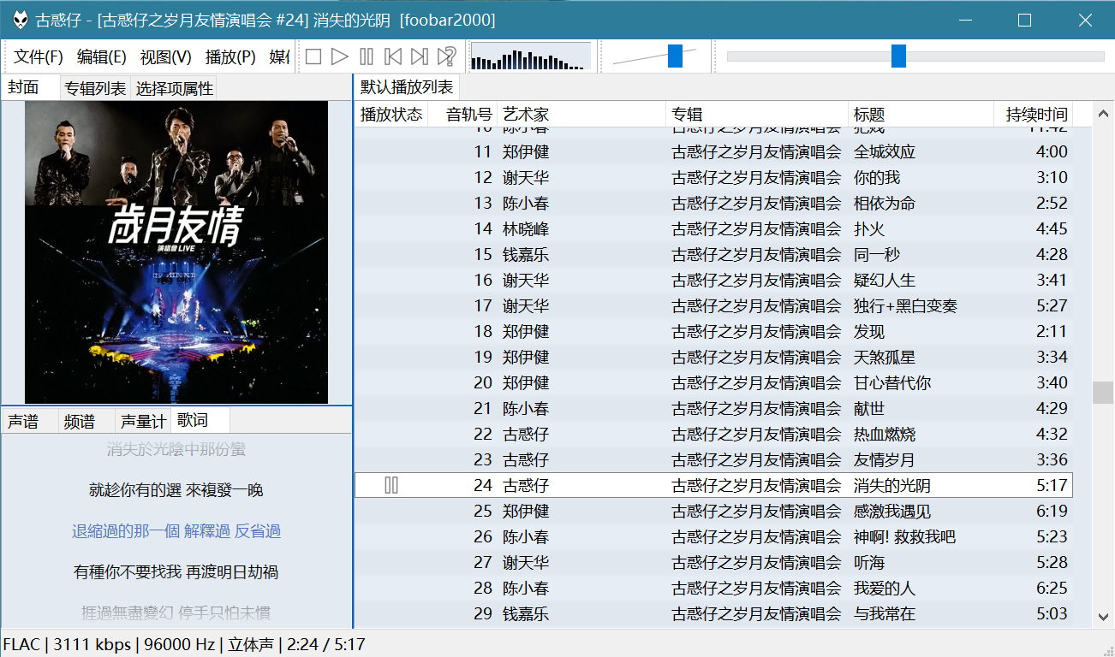Sort by 播放状态 column header
Viewport: 1115px width, 657px height.
[x=391, y=115]
